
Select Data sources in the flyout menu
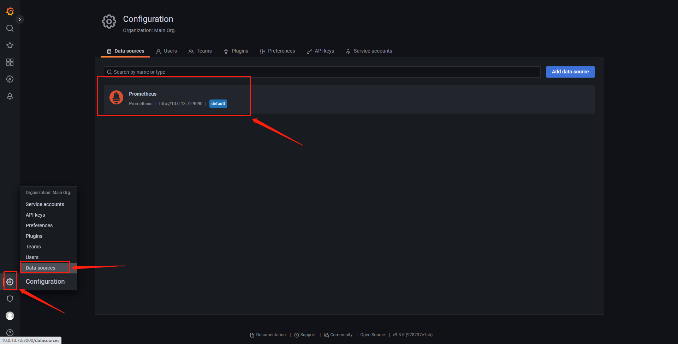point(48,268)
